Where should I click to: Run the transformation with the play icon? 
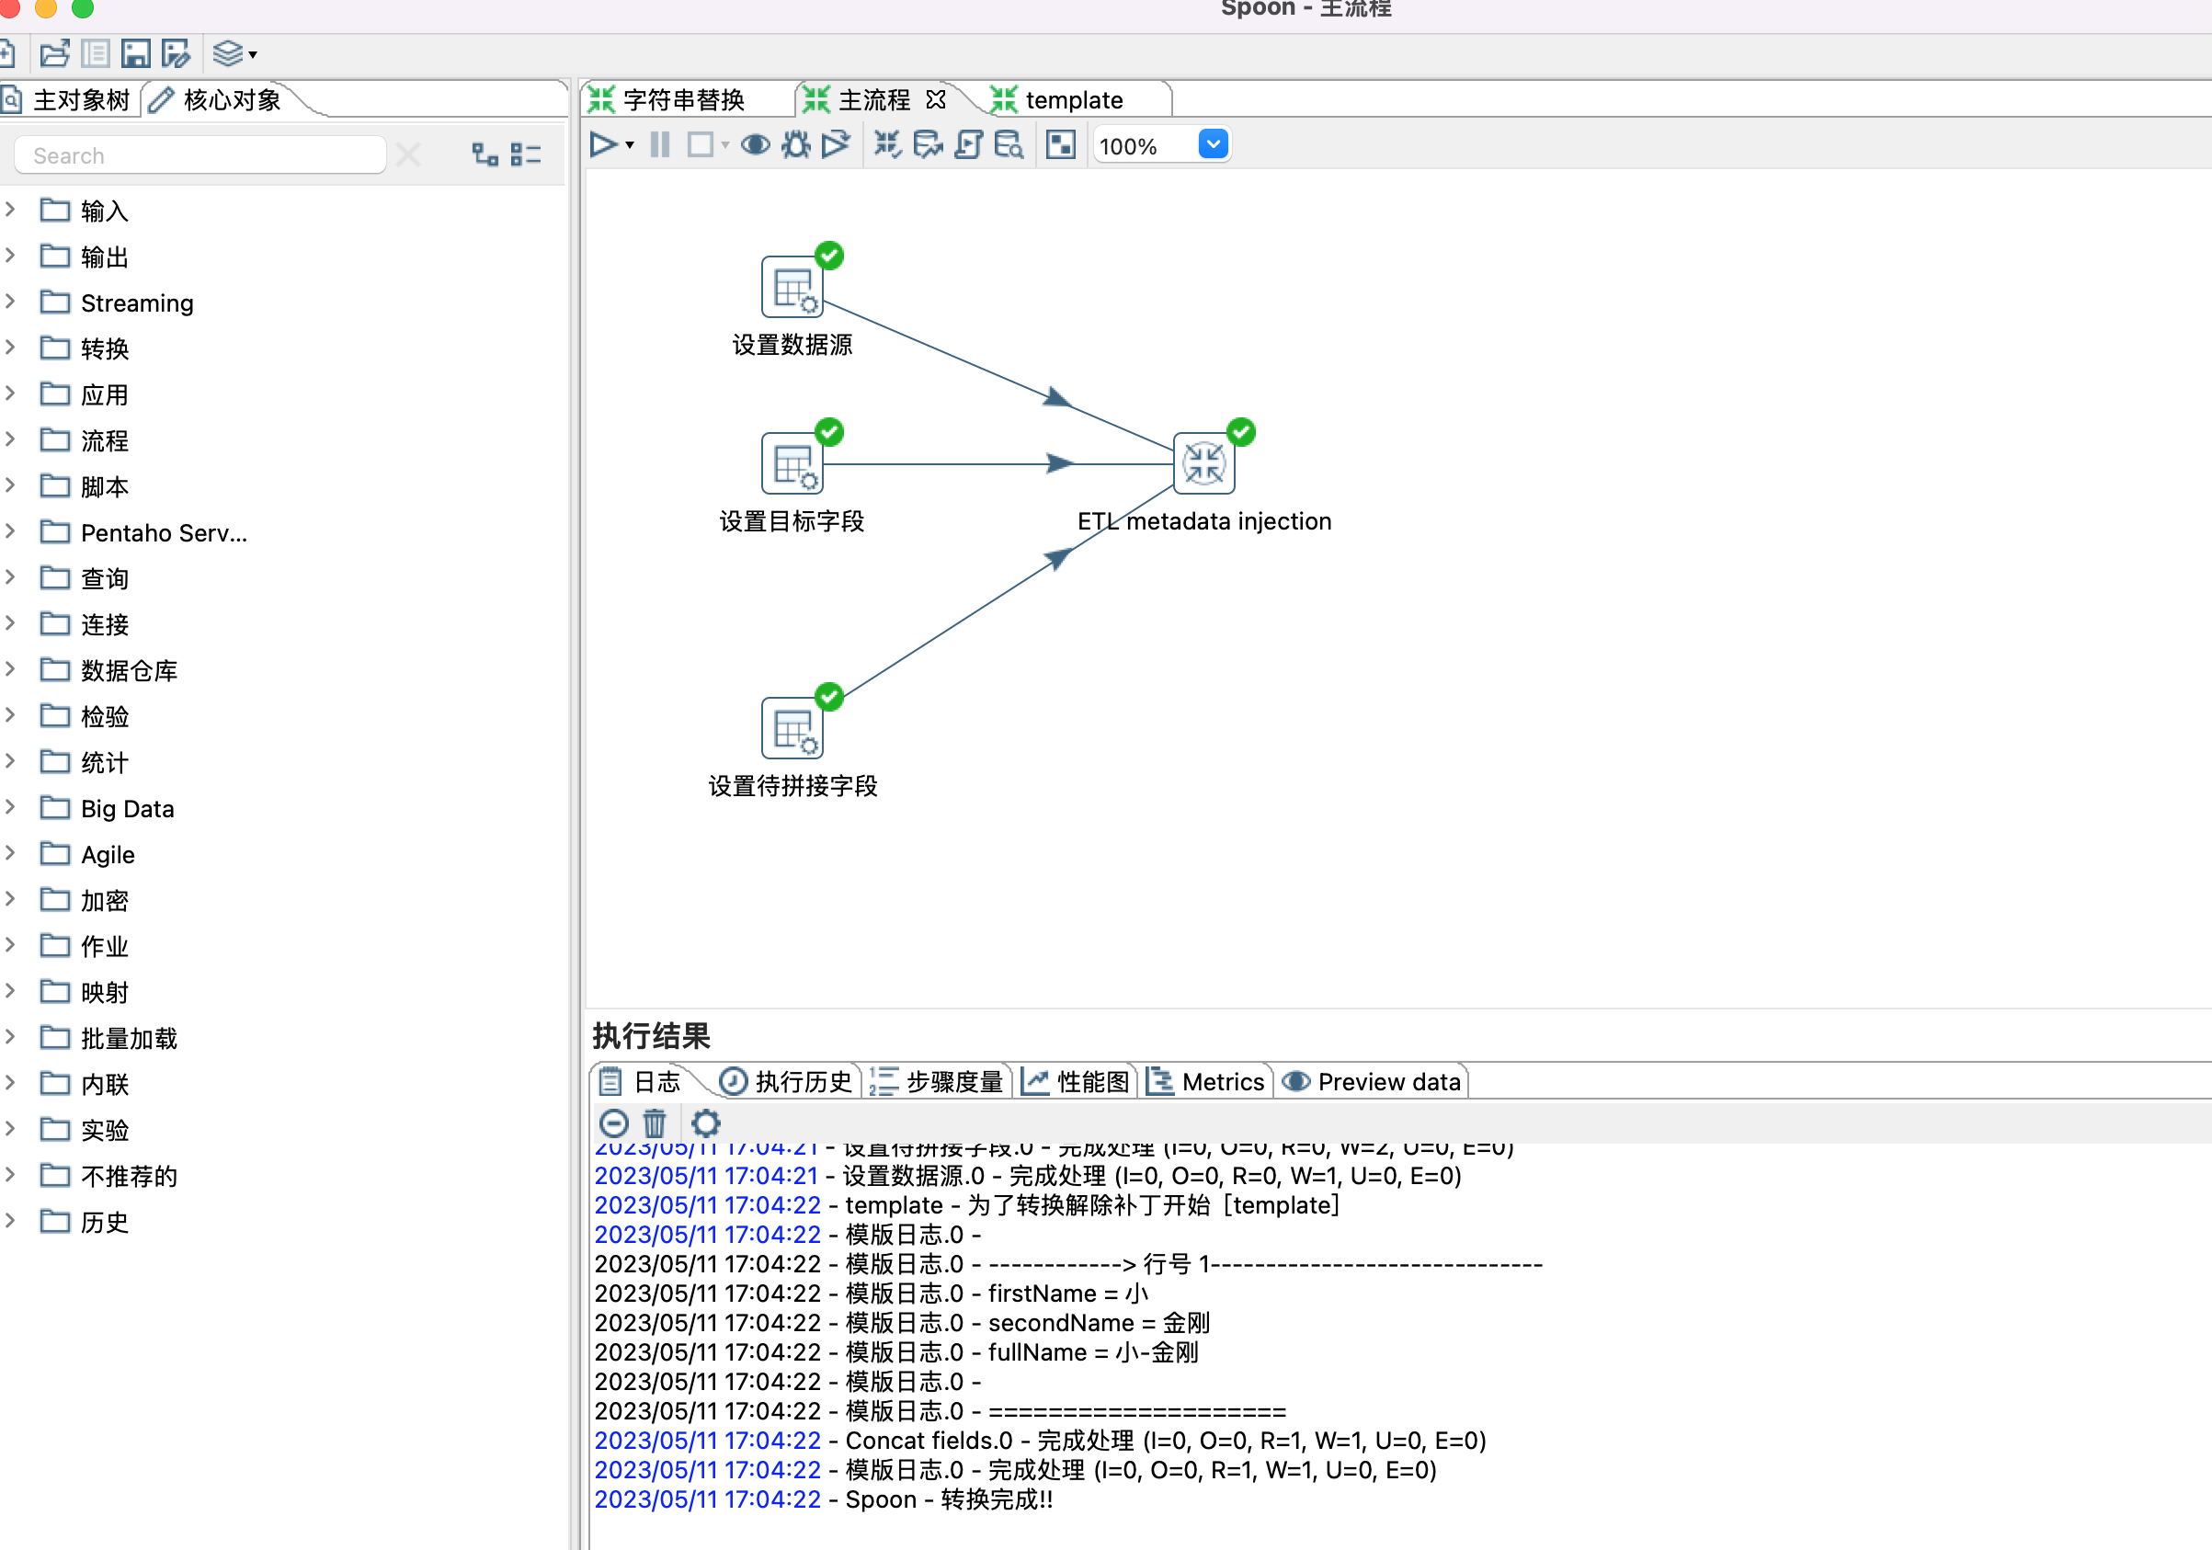[604, 143]
